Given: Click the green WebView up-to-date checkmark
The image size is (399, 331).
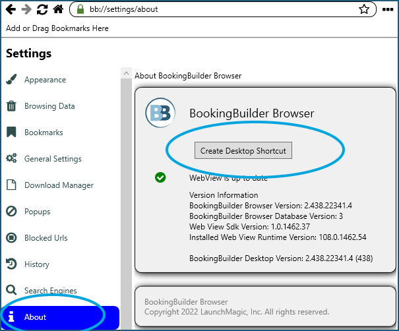Looking at the screenshot, I should point(160,177).
